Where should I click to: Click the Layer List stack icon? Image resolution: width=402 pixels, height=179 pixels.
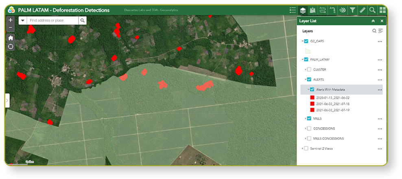click(303, 10)
